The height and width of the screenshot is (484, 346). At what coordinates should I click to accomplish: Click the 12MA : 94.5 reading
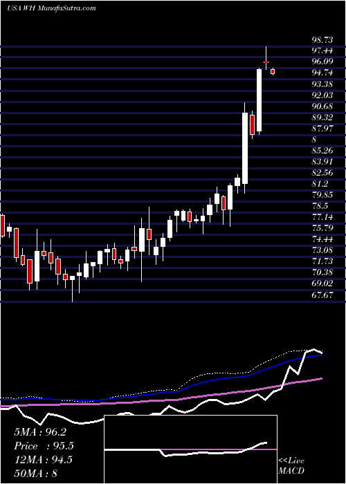pos(43,460)
